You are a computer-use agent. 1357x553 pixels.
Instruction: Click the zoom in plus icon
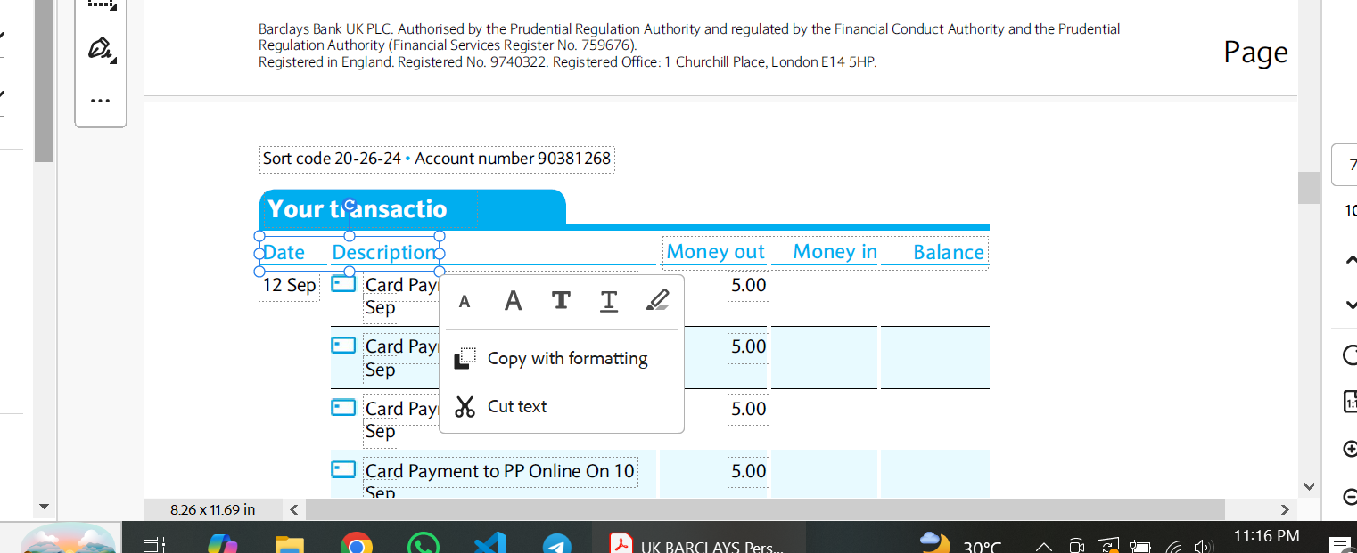pos(1350,450)
